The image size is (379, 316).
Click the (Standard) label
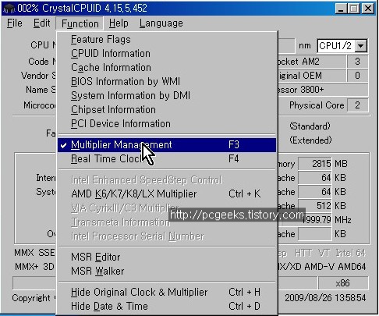click(310, 126)
